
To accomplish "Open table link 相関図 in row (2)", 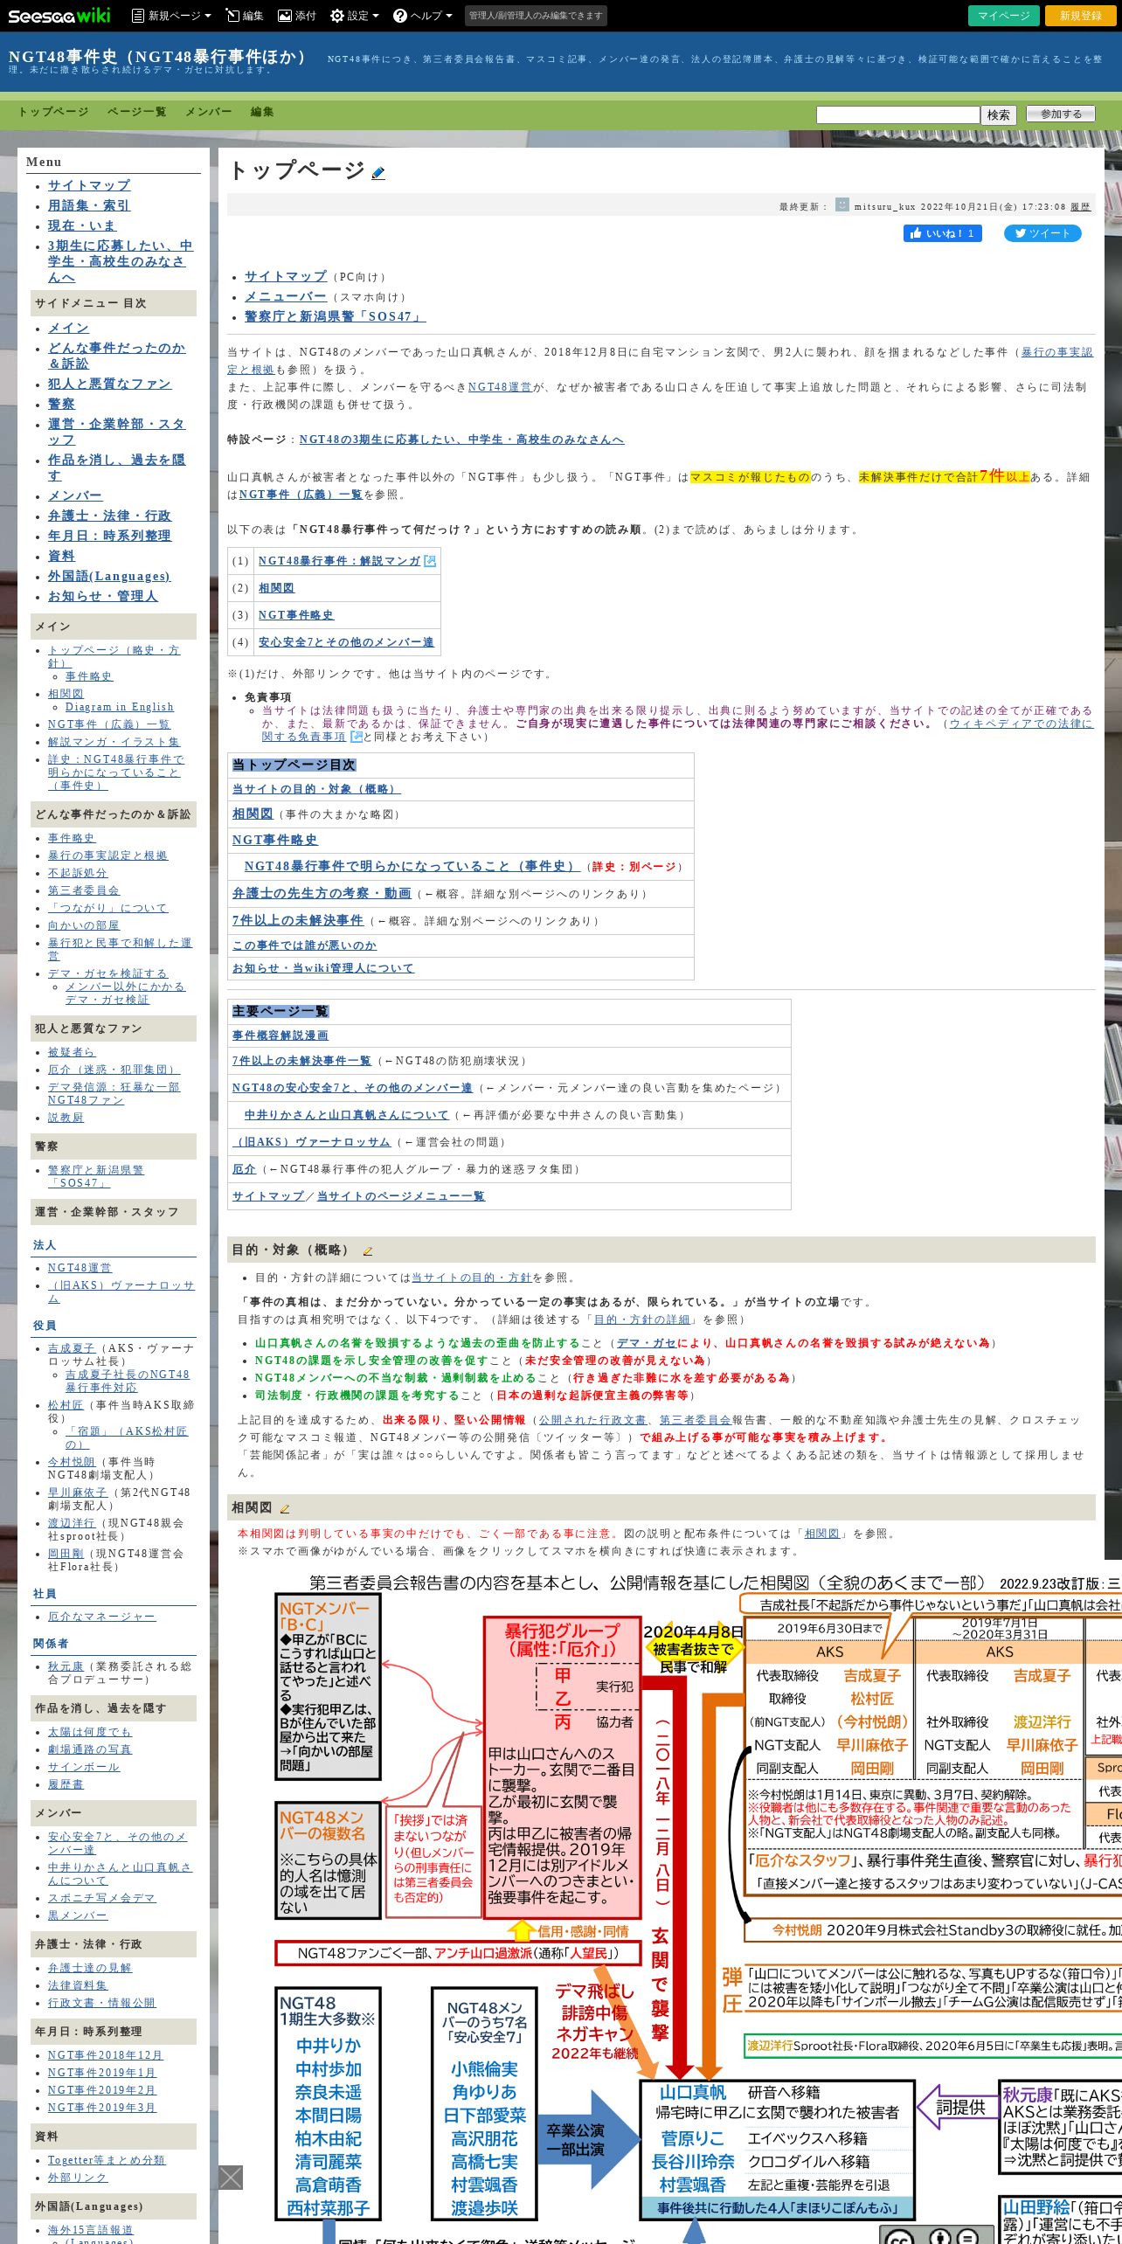I will tap(276, 588).
